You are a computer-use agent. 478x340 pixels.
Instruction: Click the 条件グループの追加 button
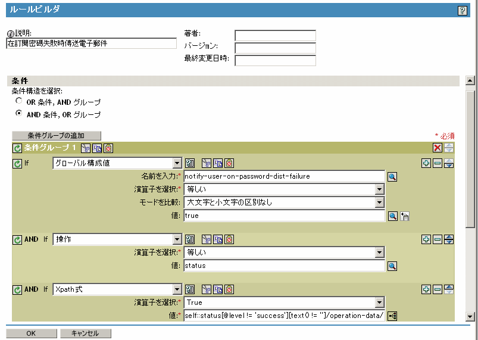coord(57,136)
